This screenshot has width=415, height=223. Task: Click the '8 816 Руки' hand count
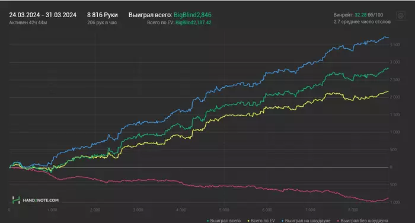point(103,15)
